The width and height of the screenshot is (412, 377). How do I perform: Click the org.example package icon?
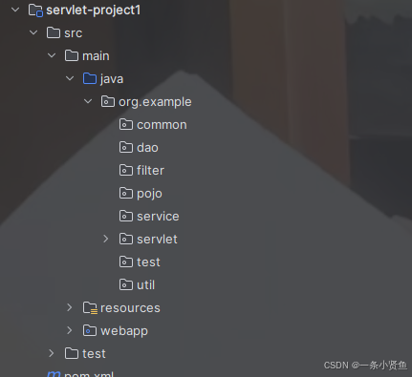108,101
